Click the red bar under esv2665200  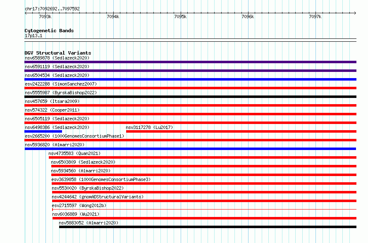(x=190, y=140)
